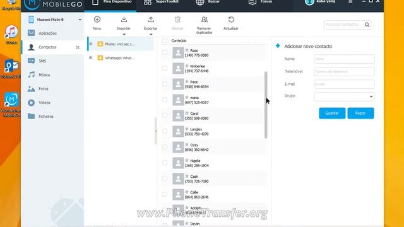Open the Importar dropdown arrow
The width and height of the screenshot is (404, 227).
(124, 34)
